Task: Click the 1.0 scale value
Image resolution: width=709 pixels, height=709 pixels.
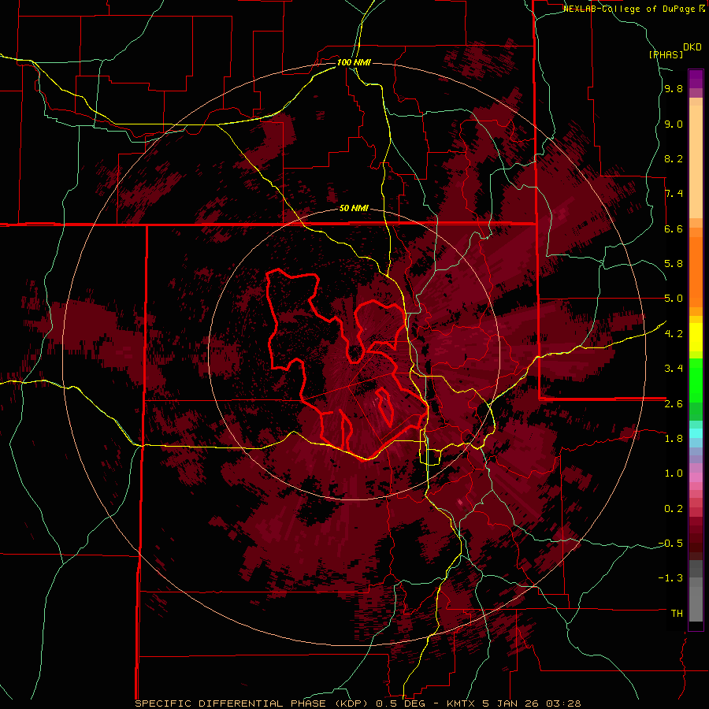Action: (674, 473)
